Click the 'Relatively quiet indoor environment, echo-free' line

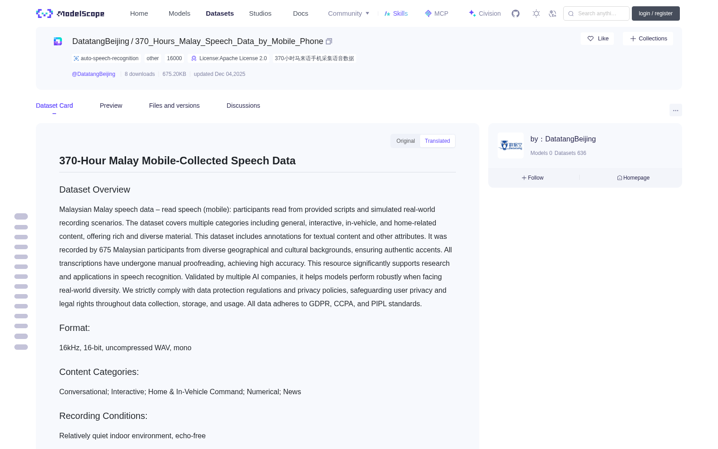pyautogui.click(x=132, y=436)
